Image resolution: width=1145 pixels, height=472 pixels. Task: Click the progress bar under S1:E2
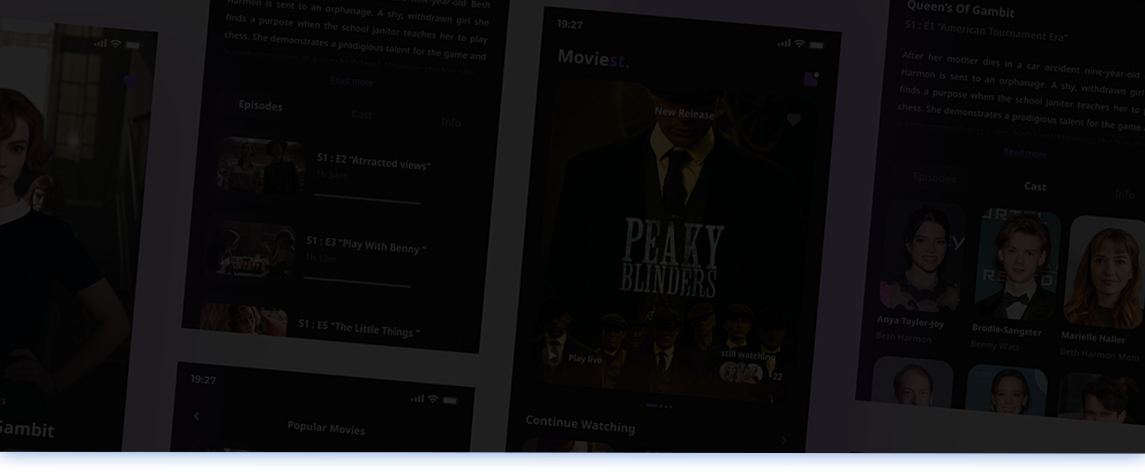coord(367,199)
